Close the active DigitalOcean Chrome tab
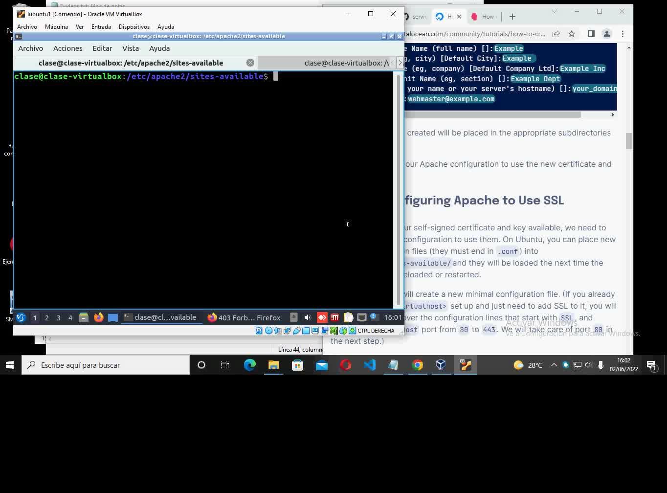Image resolution: width=667 pixels, height=493 pixels. click(x=459, y=17)
